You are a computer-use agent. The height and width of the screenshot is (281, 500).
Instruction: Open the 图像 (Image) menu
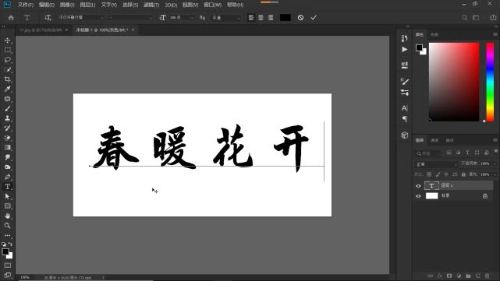(x=67, y=5)
